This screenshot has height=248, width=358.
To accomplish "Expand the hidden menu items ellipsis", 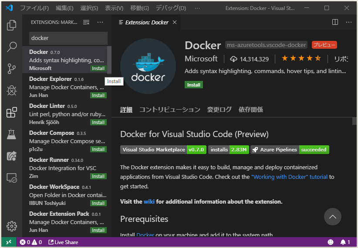I will click(197, 8).
